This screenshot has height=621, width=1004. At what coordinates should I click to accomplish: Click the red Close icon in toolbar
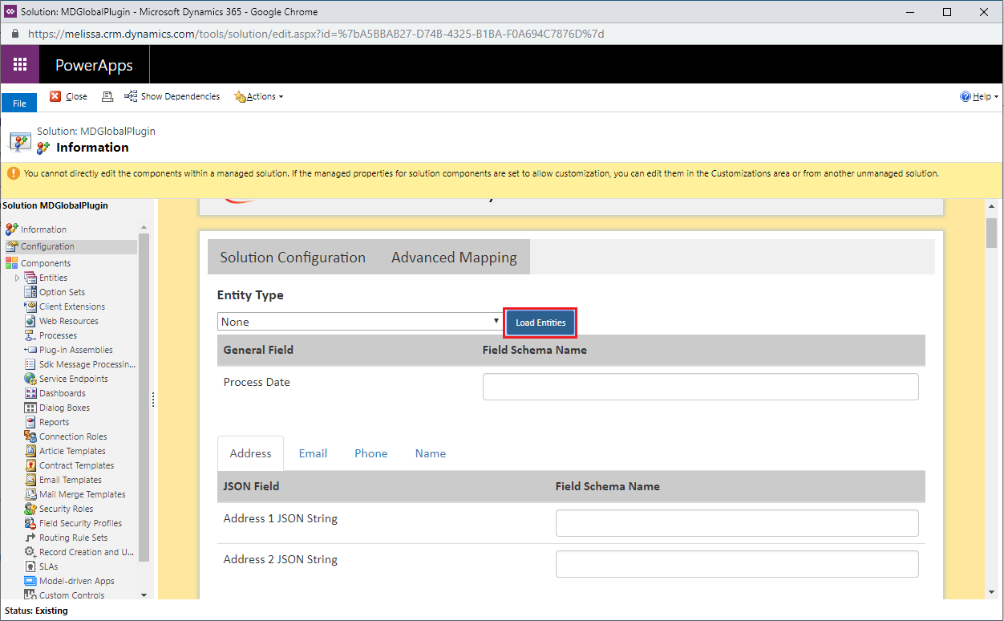[x=55, y=96]
